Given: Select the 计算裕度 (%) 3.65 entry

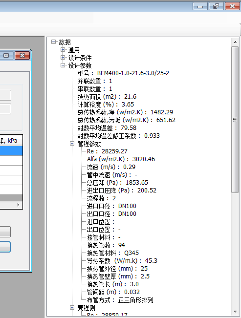Looking at the screenshot, I should pos(106,105).
